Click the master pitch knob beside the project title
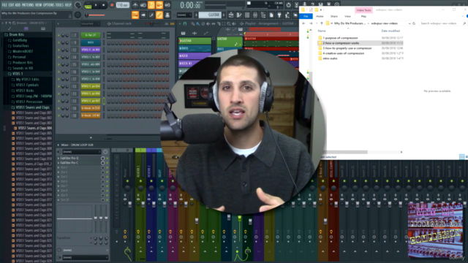The height and width of the screenshot is (263, 468). point(78,15)
